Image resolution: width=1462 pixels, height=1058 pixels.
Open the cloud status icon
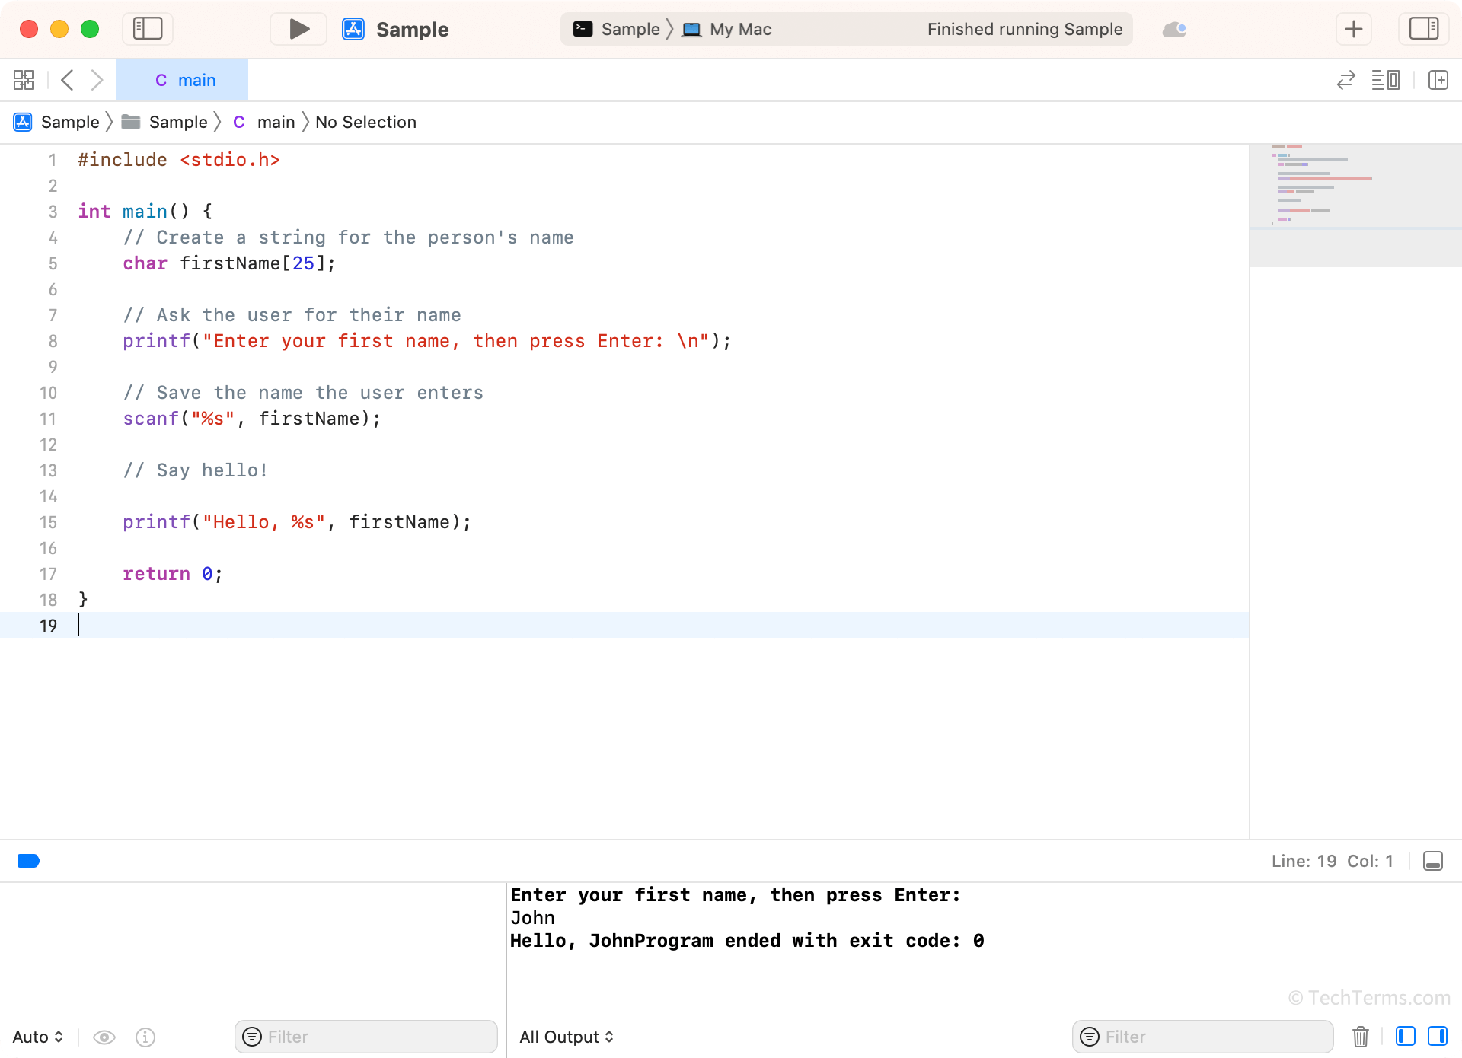pos(1174,29)
